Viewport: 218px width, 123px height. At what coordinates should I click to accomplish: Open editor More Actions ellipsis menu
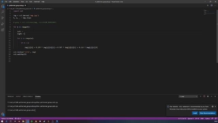coord(215,5)
